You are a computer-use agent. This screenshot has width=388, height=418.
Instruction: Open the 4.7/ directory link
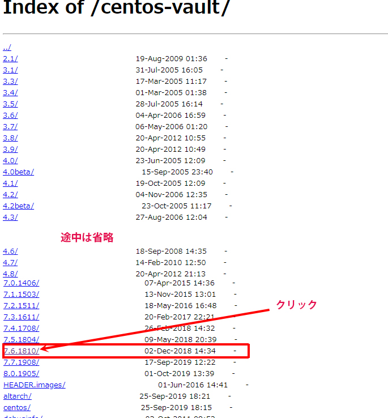pyautogui.click(x=10, y=263)
